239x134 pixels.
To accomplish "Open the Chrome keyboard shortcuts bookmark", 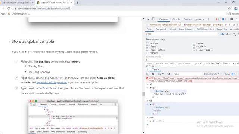I will [x=19, y=14].
